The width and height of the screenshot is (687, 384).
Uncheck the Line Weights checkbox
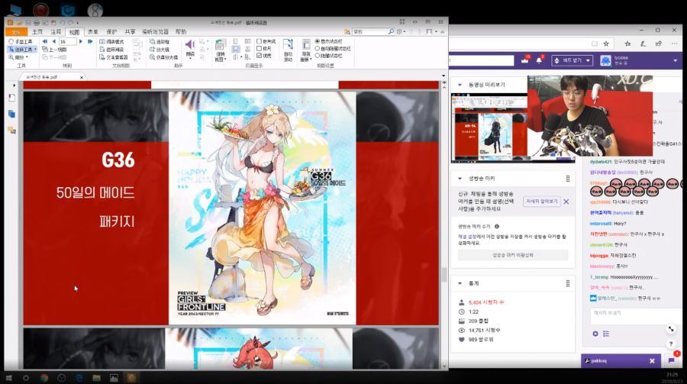point(264,56)
